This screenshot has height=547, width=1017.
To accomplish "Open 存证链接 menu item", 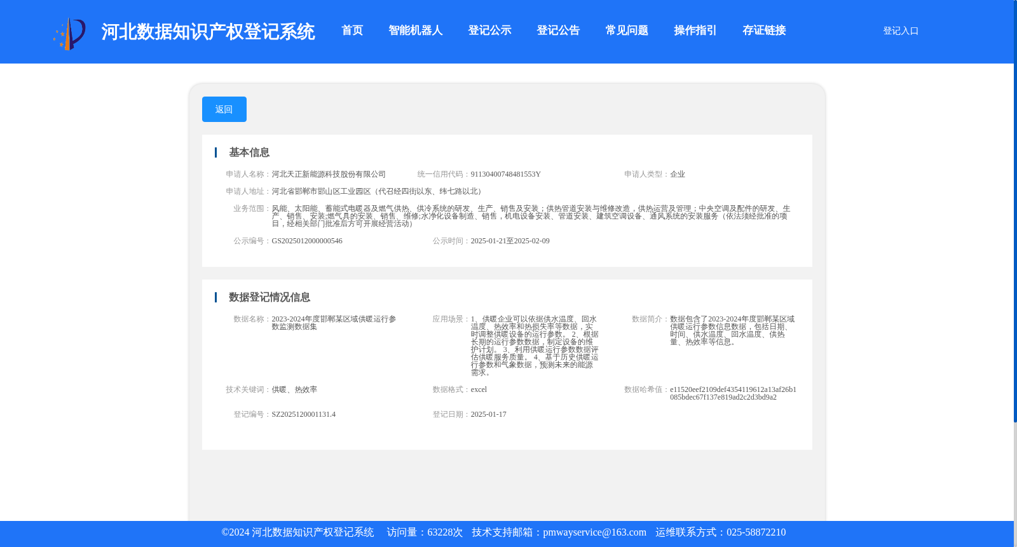I will coord(764,30).
